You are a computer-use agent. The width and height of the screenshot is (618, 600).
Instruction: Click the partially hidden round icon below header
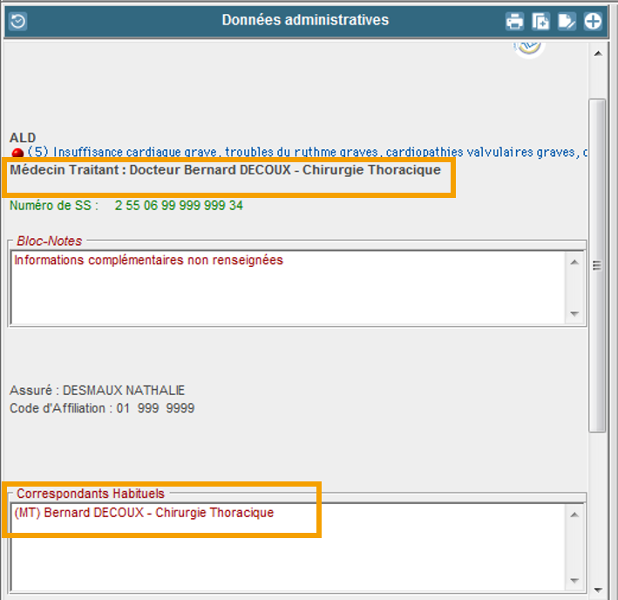pyautogui.click(x=528, y=47)
